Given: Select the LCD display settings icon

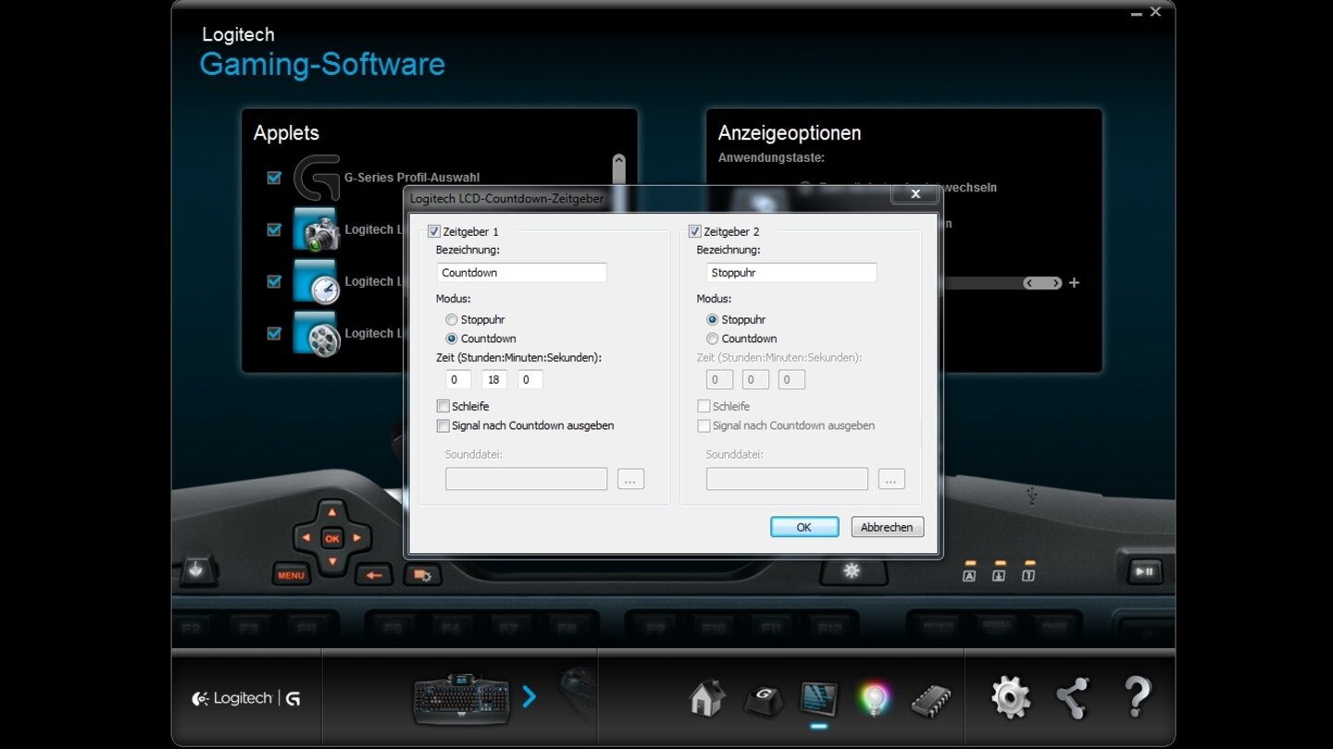Looking at the screenshot, I should coord(819,699).
